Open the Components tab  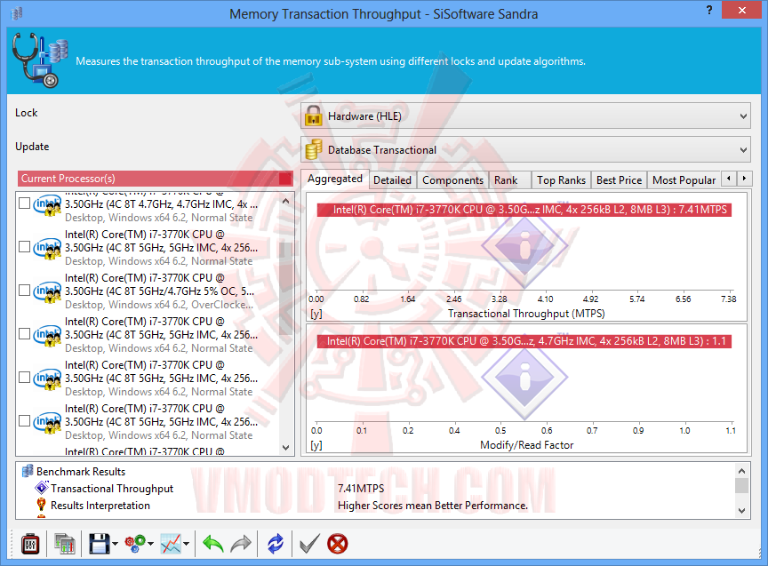(x=453, y=180)
